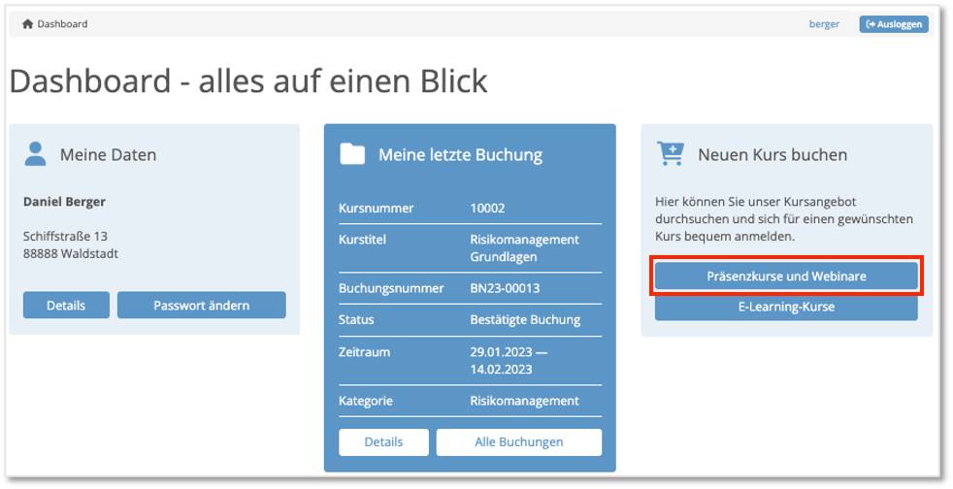The height and width of the screenshot is (489, 953).
Task: Click the Status label
Action: (x=356, y=320)
